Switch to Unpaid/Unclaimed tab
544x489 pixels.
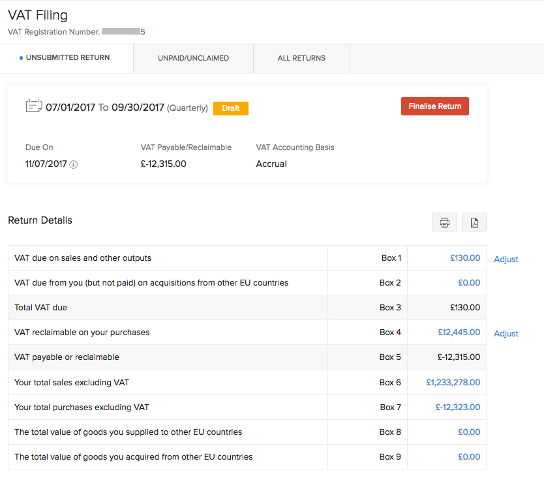(x=193, y=58)
